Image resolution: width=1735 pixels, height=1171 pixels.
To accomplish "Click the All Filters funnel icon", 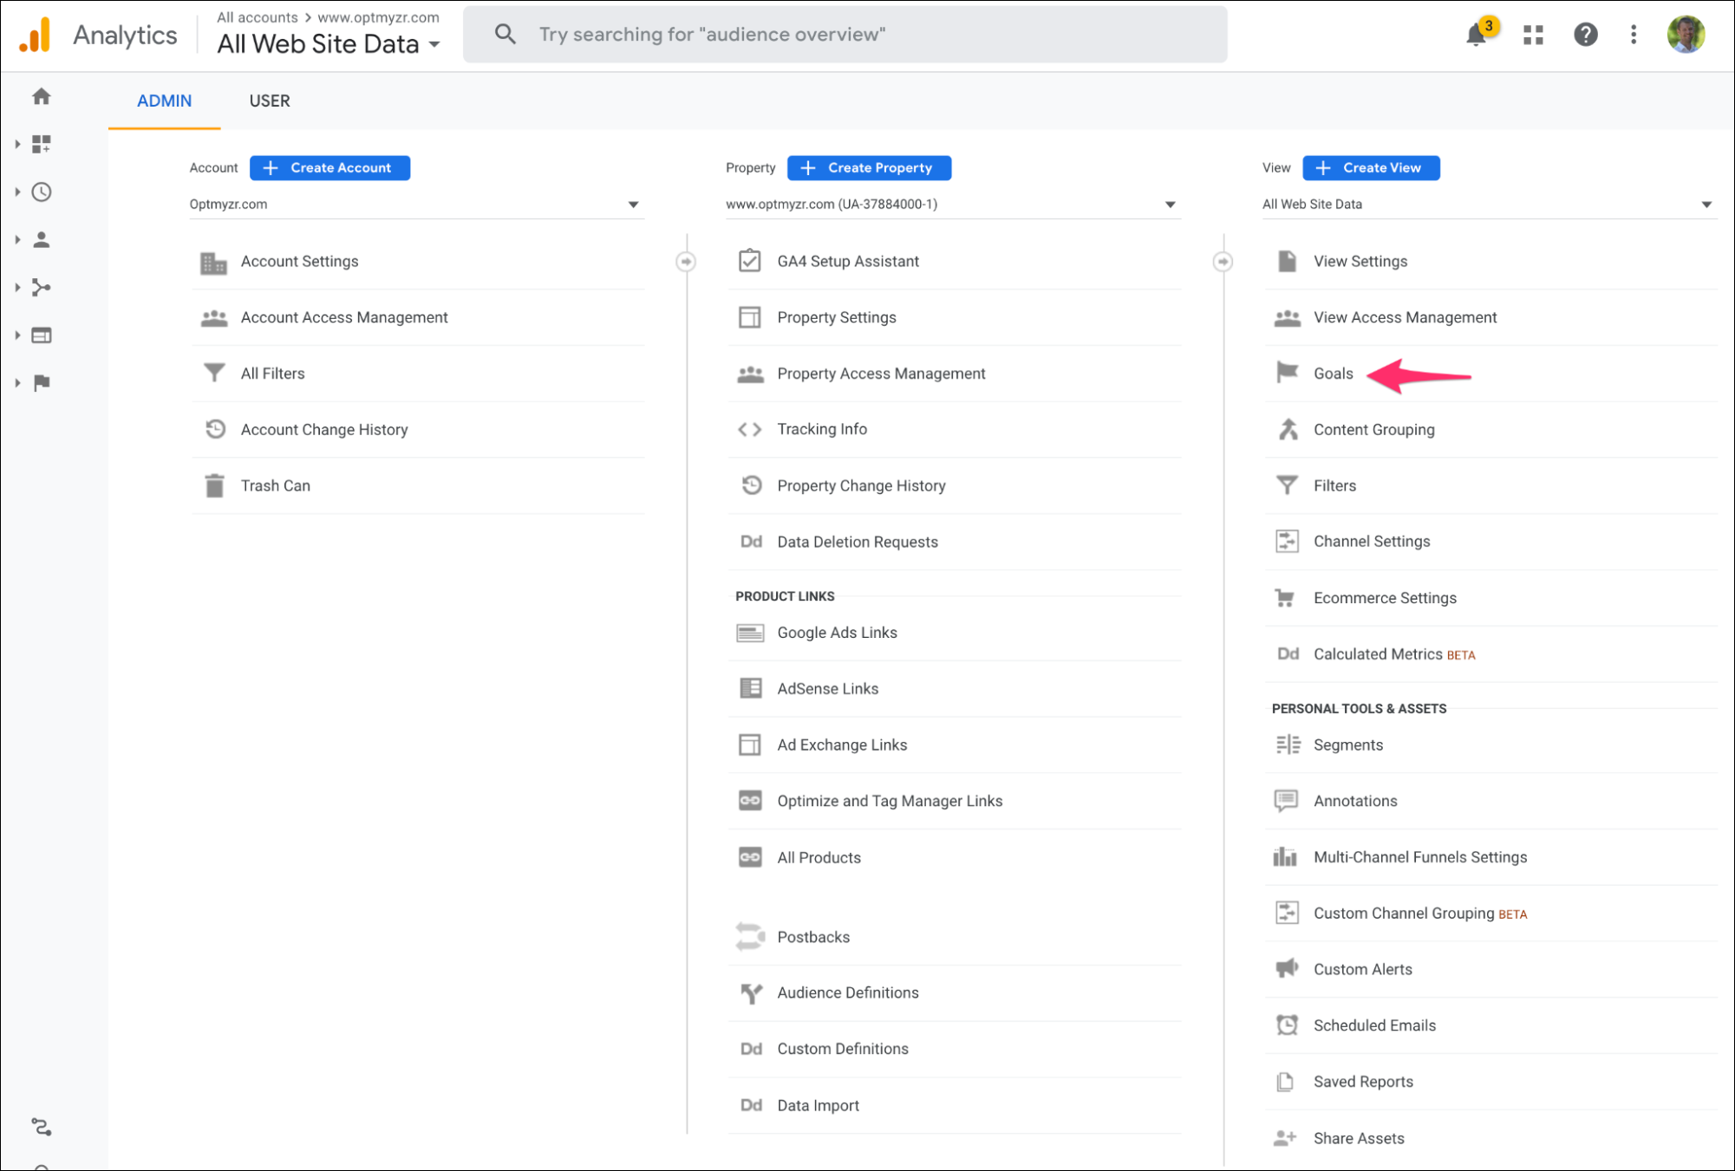I will [x=214, y=374].
